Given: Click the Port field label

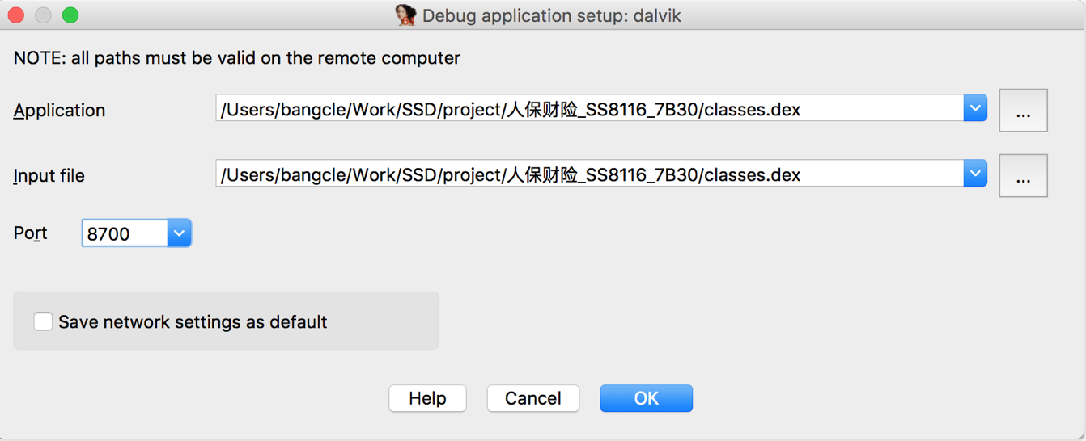Looking at the screenshot, I should [x=31, y=233].
